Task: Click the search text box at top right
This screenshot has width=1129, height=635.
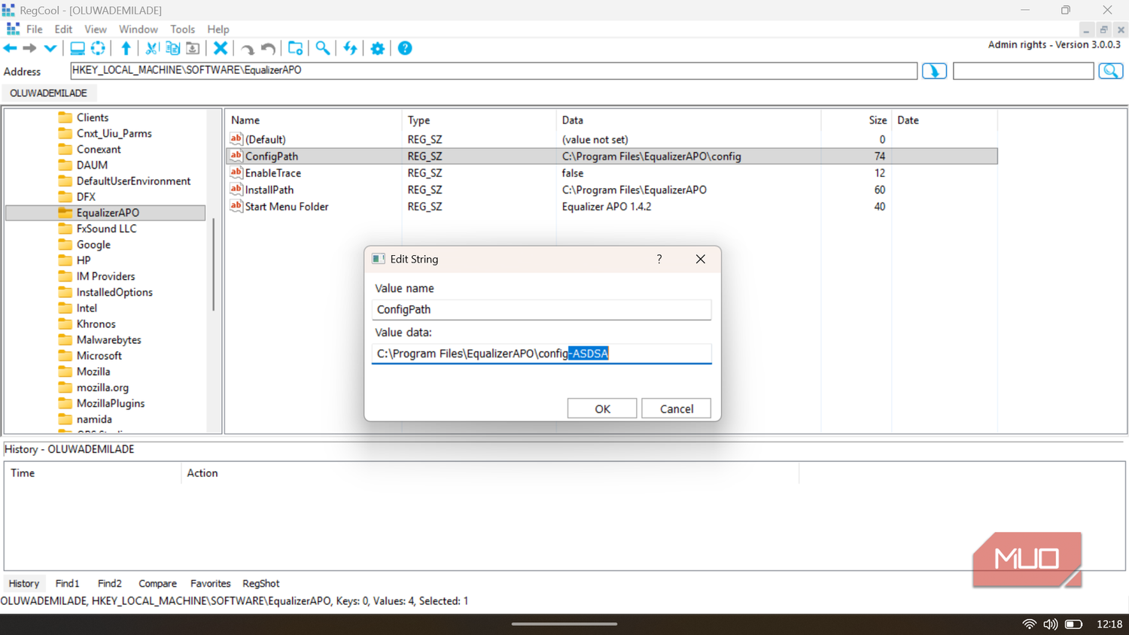Action: [1023, 71]
